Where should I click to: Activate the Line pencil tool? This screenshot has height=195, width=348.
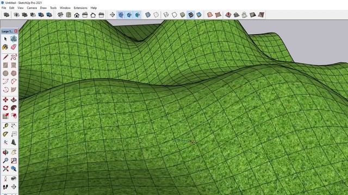pyautogui.click(x=5, y=57)
